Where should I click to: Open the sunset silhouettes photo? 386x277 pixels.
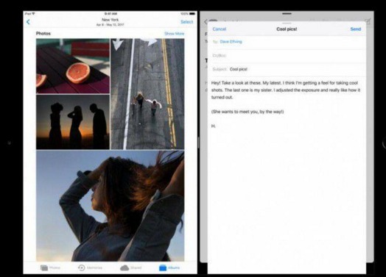click(73, 122)
